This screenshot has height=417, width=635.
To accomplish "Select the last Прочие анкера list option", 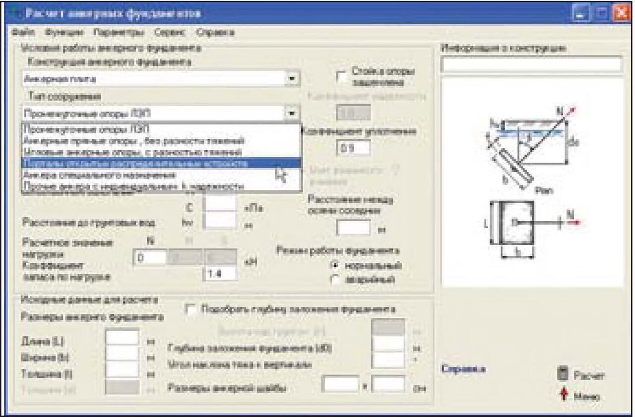I will pyautogui.click(x=161, y=186).
